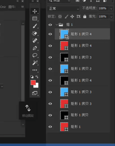This screenshot has width=115, height=146.
Task: Lock image pixels brush icon
Action: (66, 16)
